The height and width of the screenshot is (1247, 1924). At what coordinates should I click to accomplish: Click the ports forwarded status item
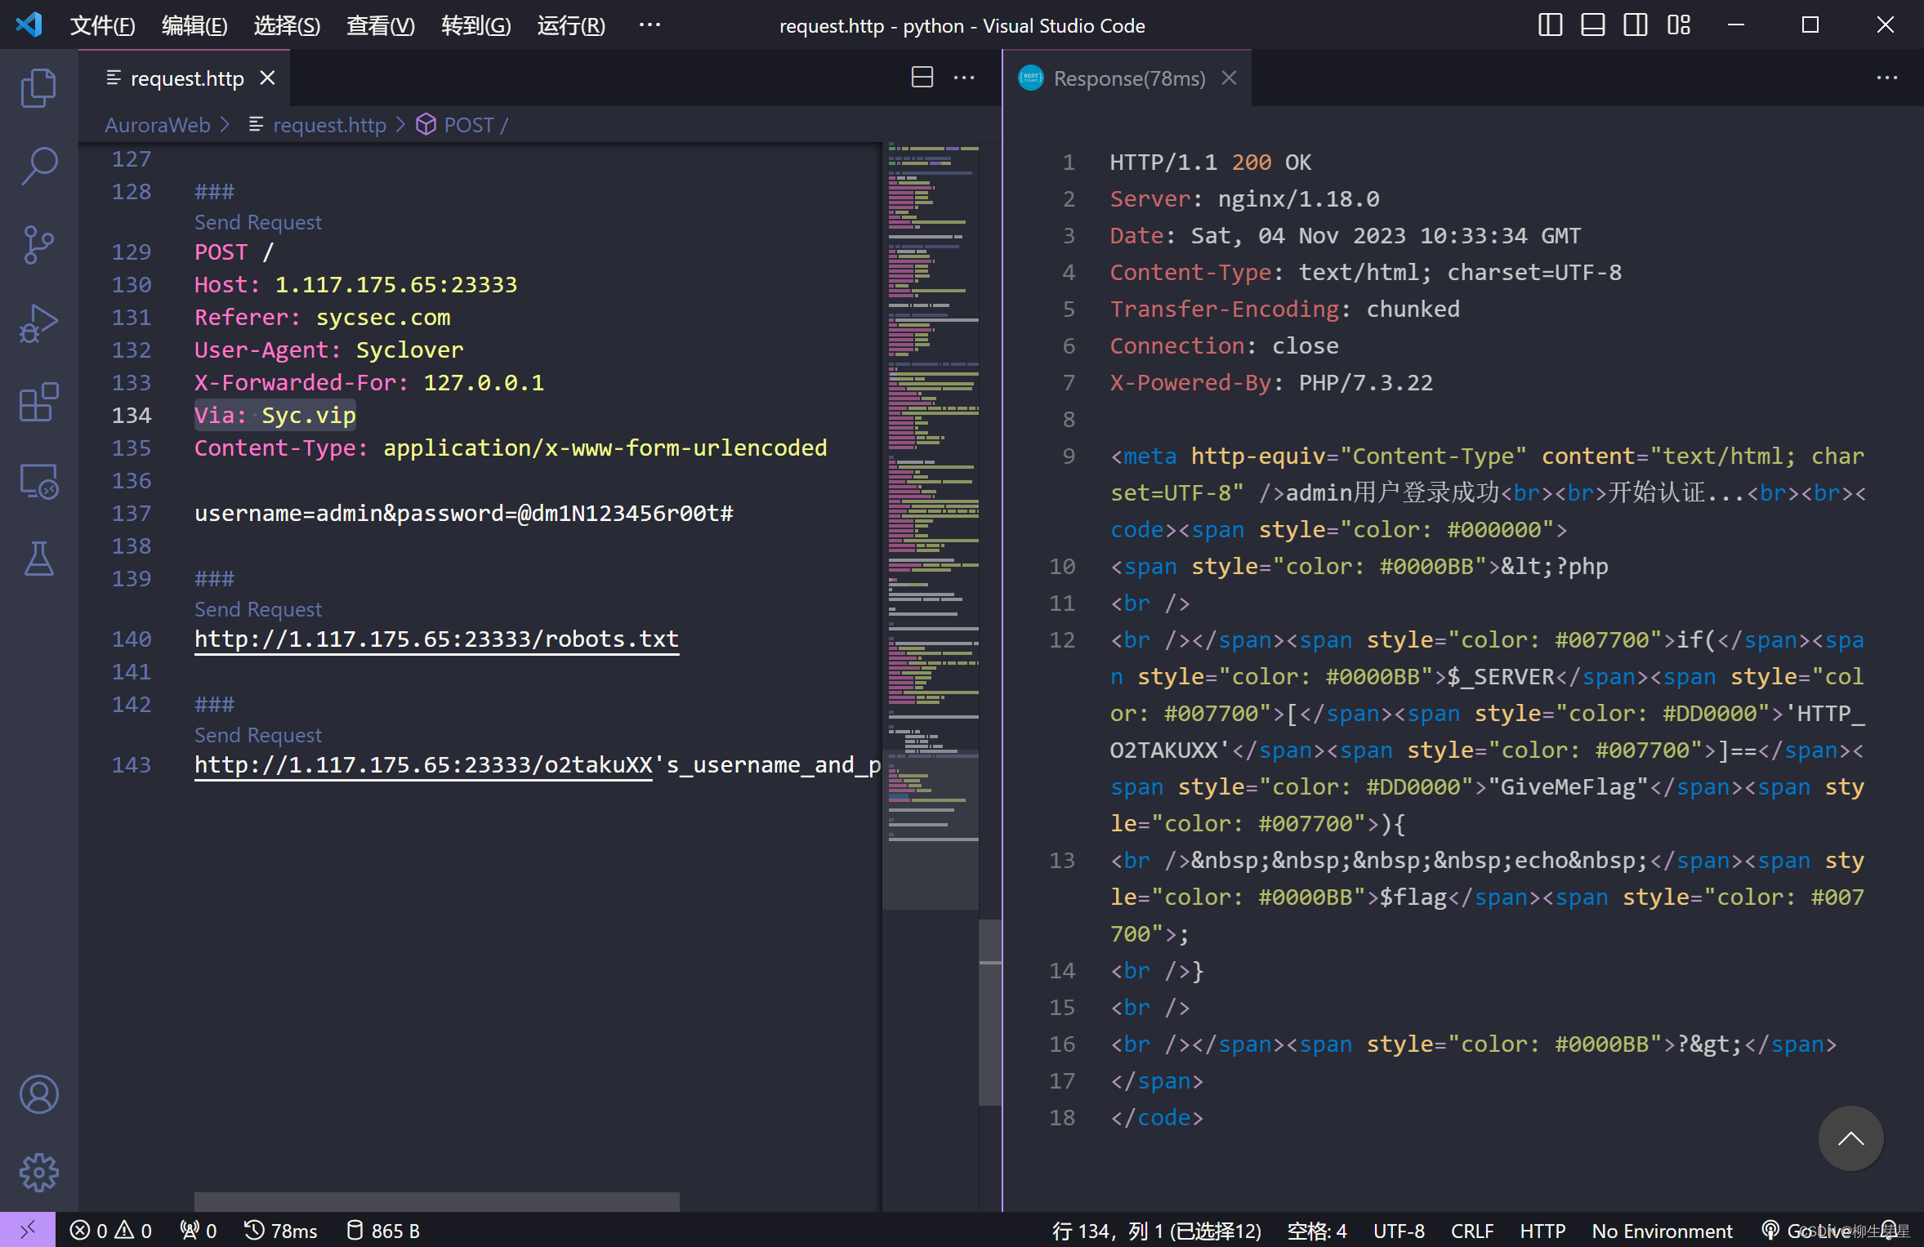(198, 1231)
